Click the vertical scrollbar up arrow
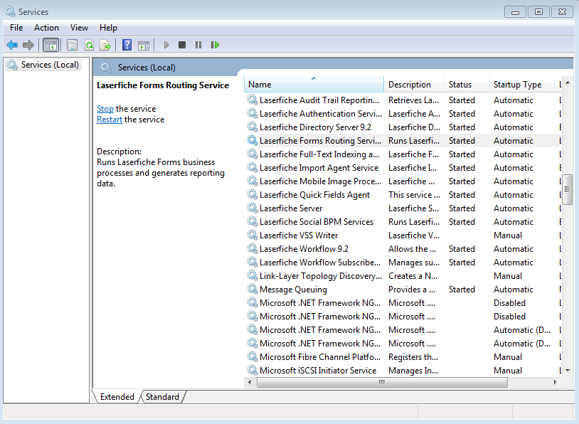 [568, 83]
